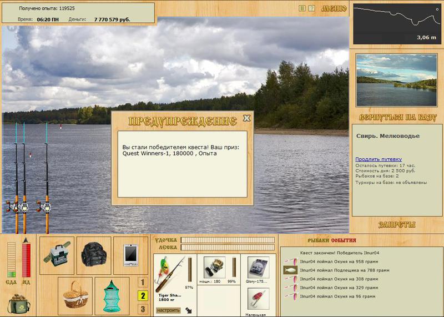Pause the game with the pause icon
444x317 pixels.
point(302,8)
